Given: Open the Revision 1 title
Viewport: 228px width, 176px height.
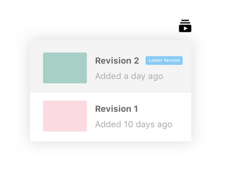Looking at the screenshot, I should (116, 109).
